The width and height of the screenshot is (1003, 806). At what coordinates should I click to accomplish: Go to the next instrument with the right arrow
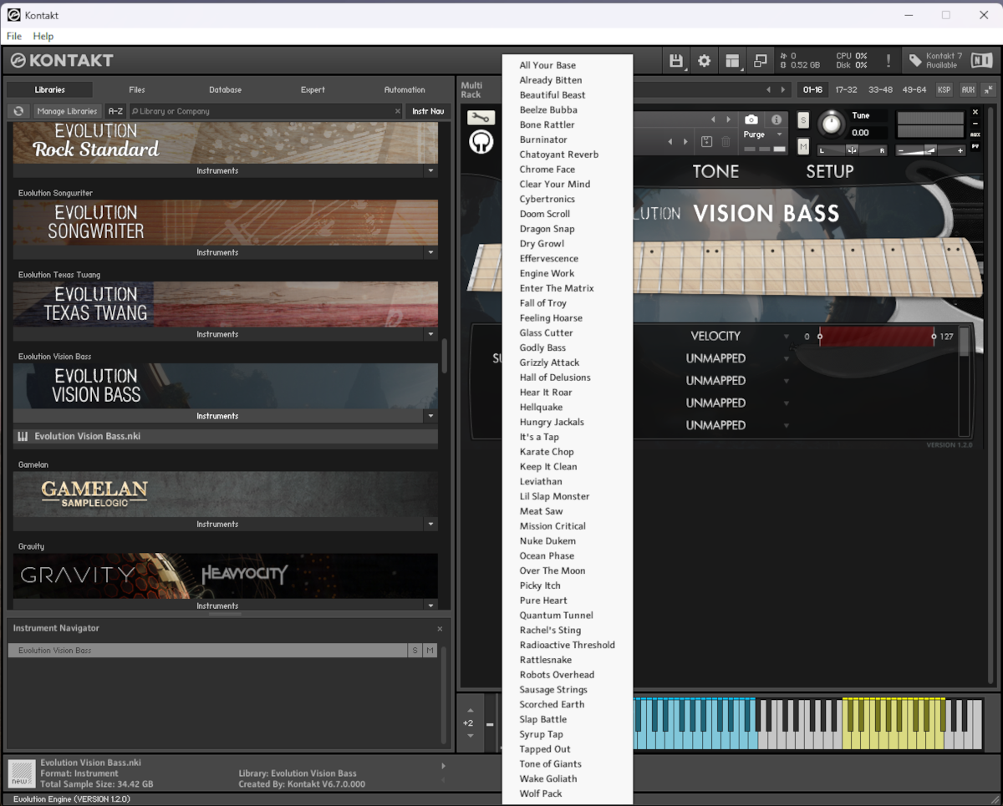(x=729, y=120)
